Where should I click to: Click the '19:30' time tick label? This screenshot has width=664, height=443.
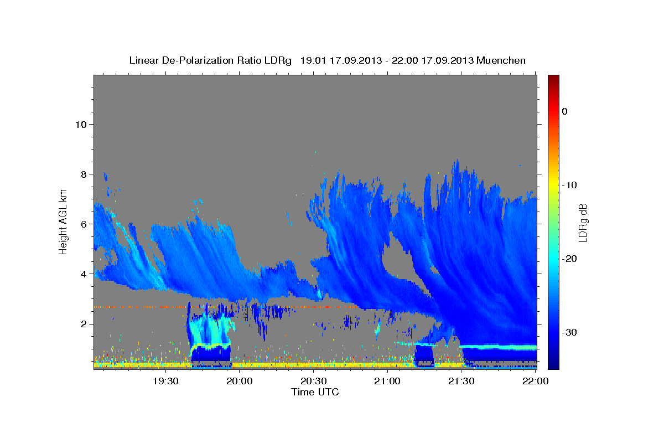tap(165, 381)
